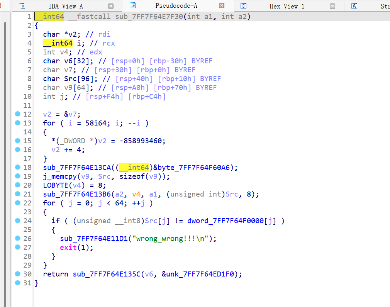Toggle breakpoint dot on line 19

click(17, 176)
